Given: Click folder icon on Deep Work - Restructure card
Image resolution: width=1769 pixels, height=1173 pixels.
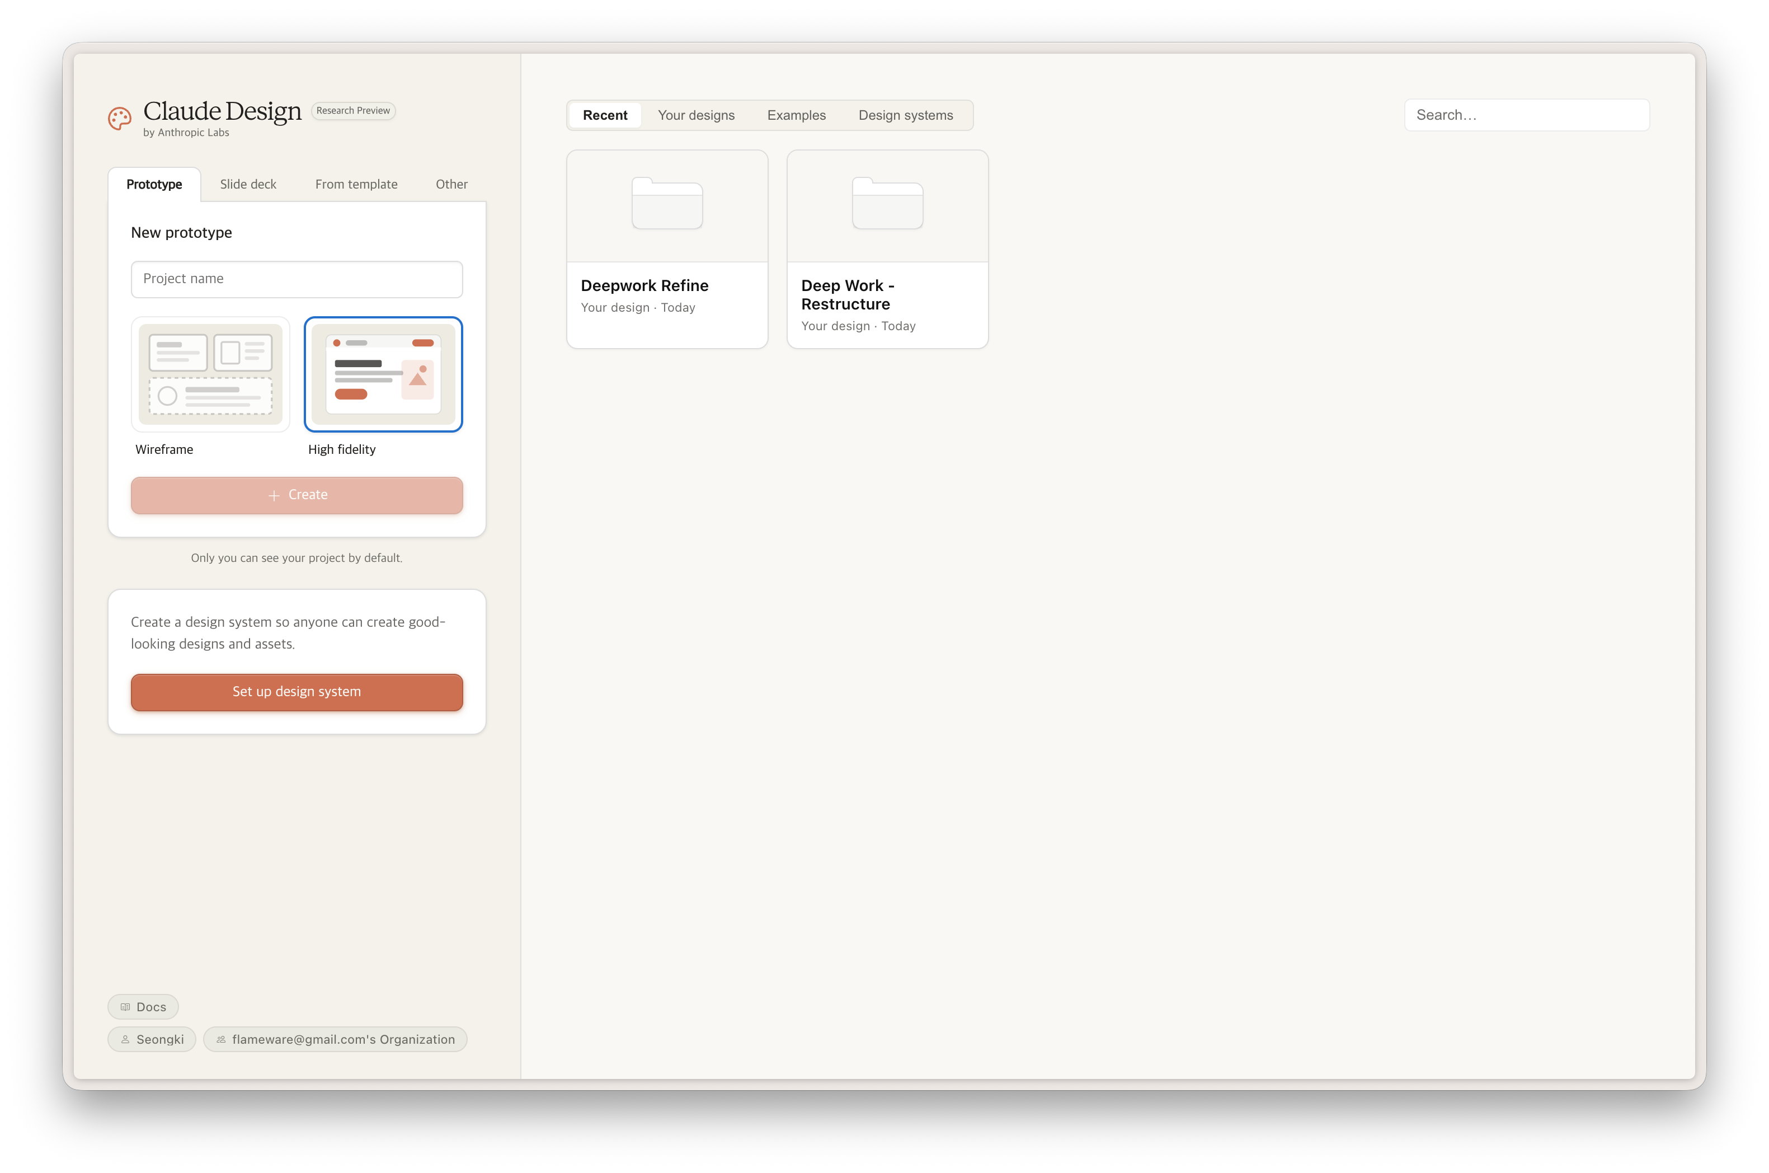Looking at the screenshot, I should 887,204.
